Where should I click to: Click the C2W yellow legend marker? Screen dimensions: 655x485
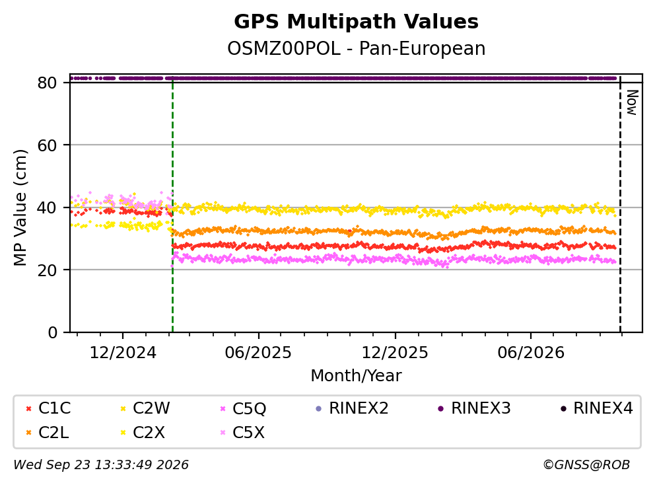[123, 408]
